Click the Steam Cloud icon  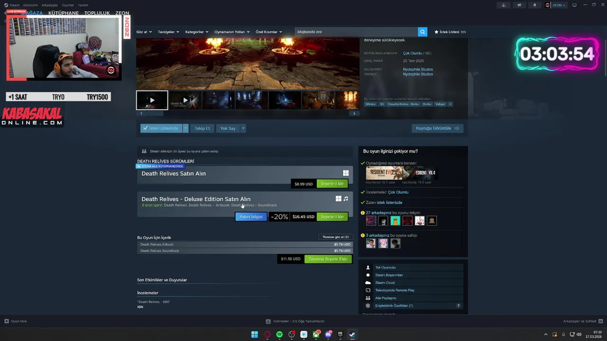pyautogui.click(x=368, y=283)
